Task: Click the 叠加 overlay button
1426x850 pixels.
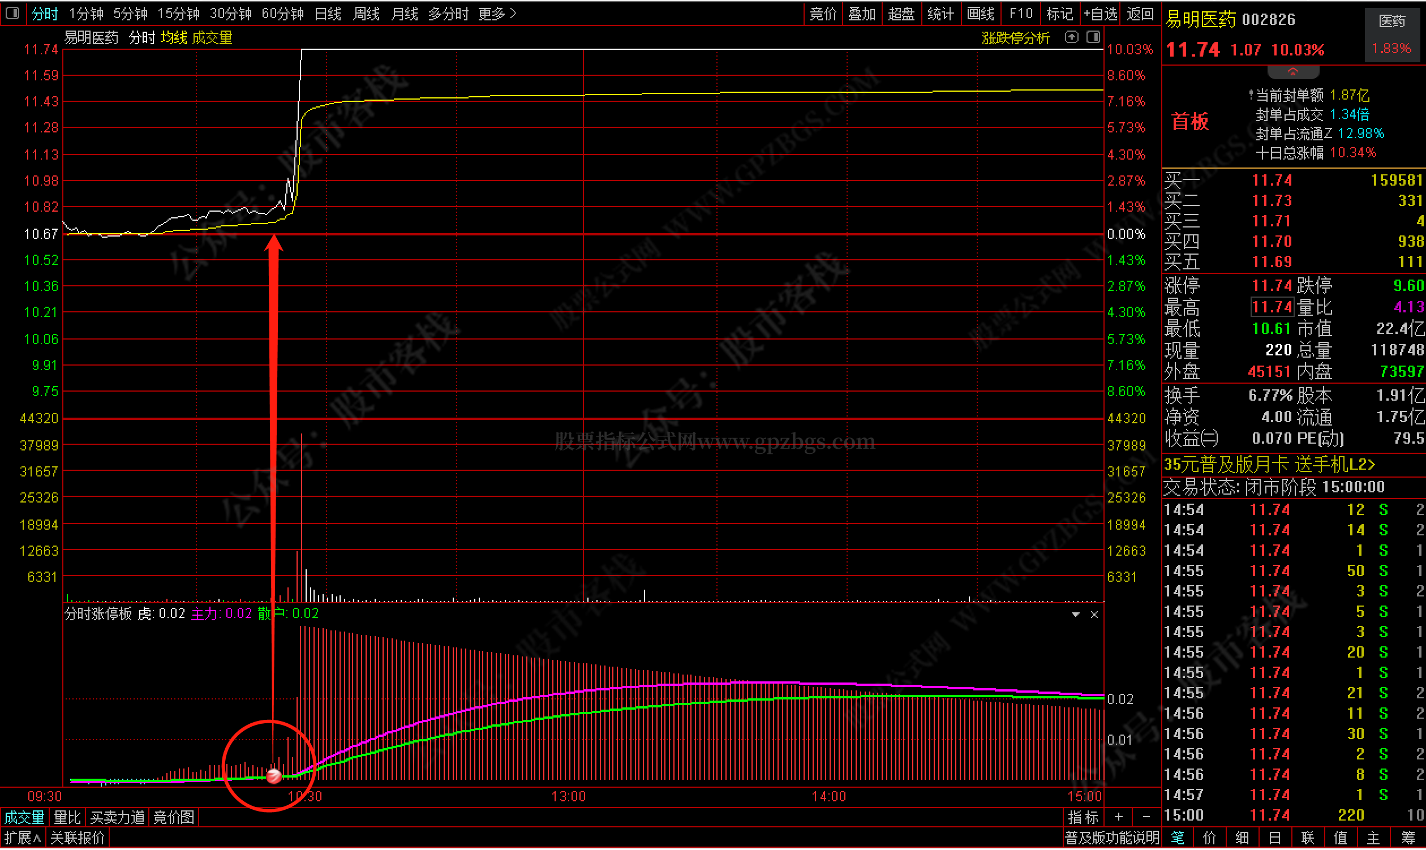Action: pos(862,13)
